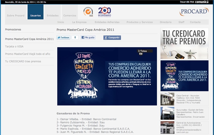
Task: Go to Inicio in the navigation bar
Action: click(x=61, y=22)
